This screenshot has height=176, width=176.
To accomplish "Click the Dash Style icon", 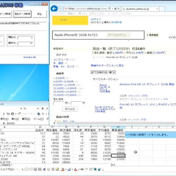I will pyautogui.click(x=86, y=169).
